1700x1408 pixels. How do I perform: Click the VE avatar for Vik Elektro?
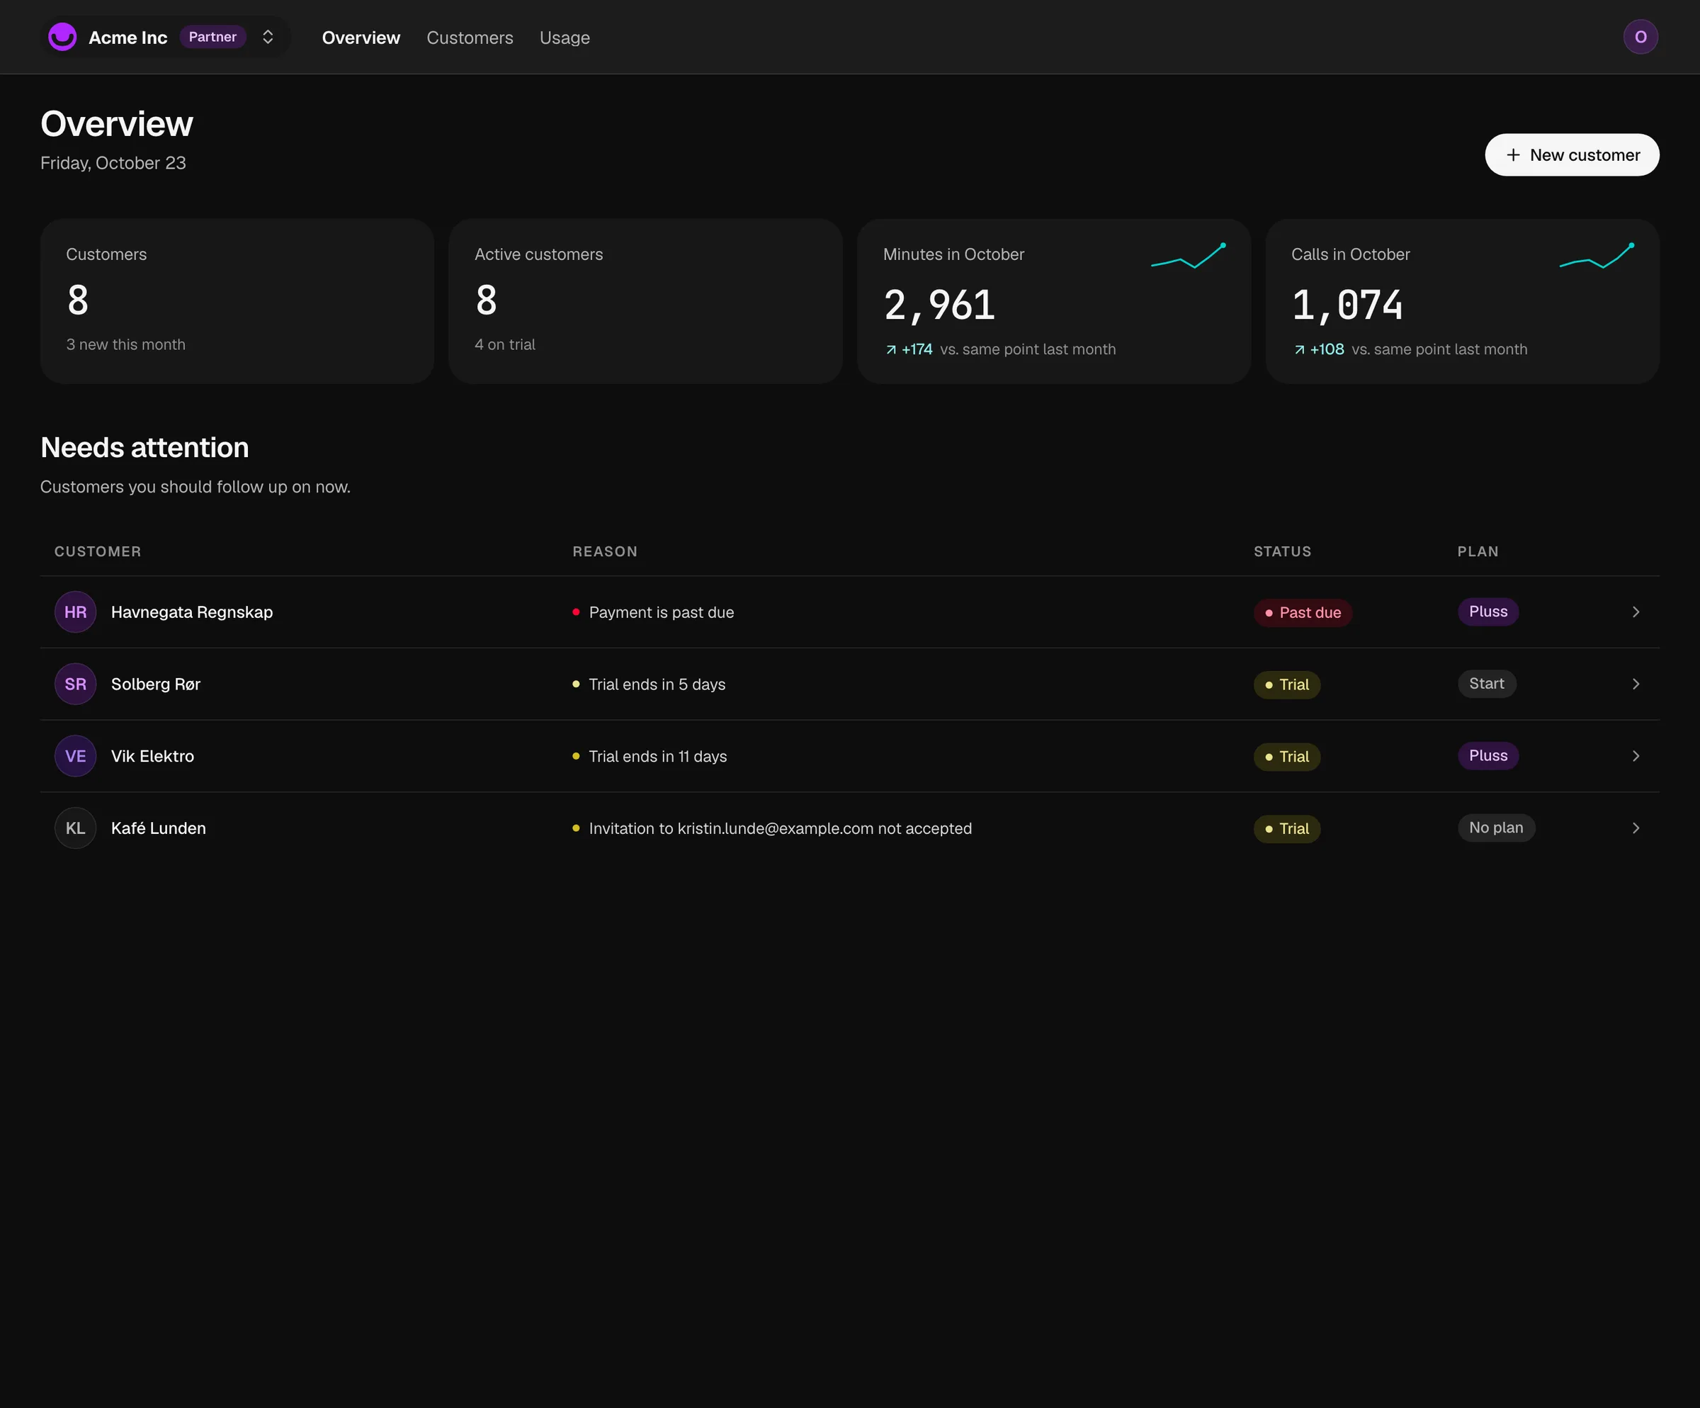[x=75, y=756]
